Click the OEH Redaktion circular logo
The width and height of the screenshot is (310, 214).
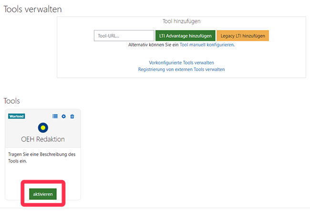[43, 128]
